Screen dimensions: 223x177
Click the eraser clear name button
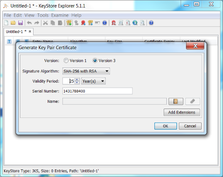193,101
